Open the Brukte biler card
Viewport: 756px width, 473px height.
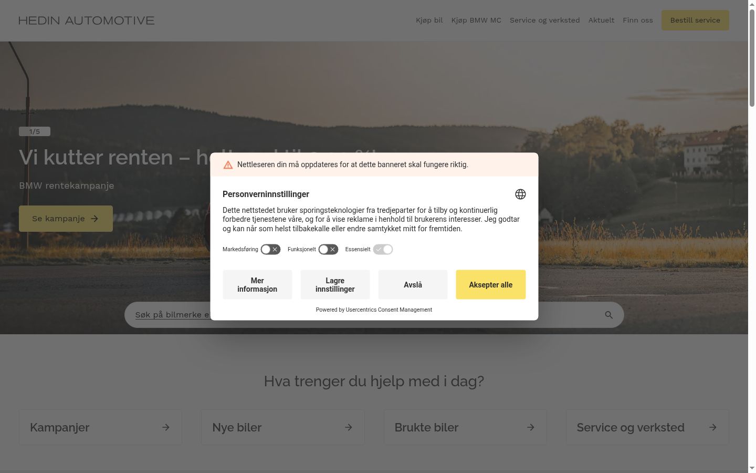[465, 427]
